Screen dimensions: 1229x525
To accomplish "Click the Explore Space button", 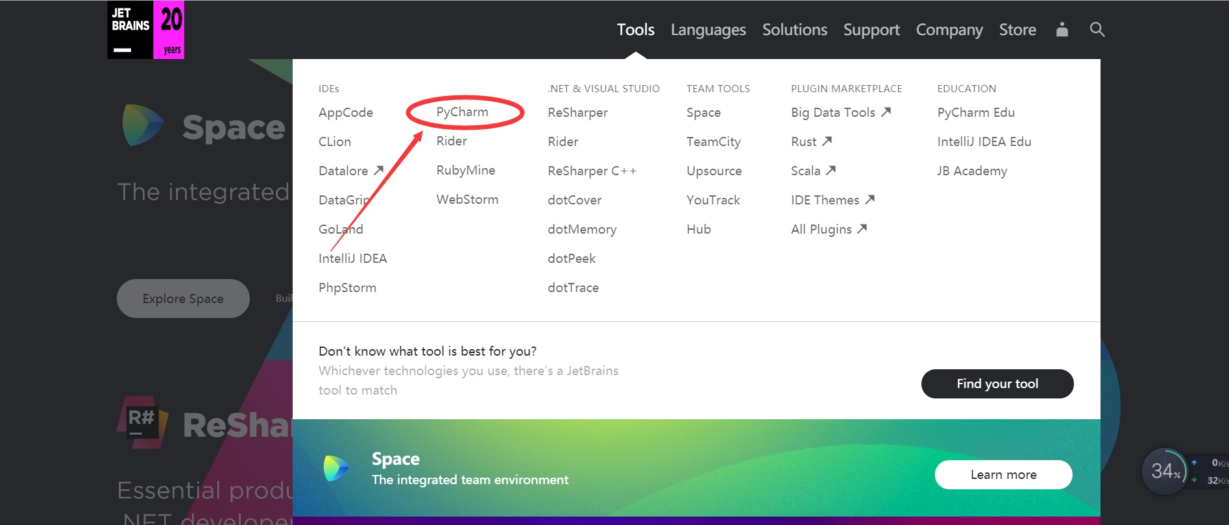I will pyautogui.click(x=183, y=299).
